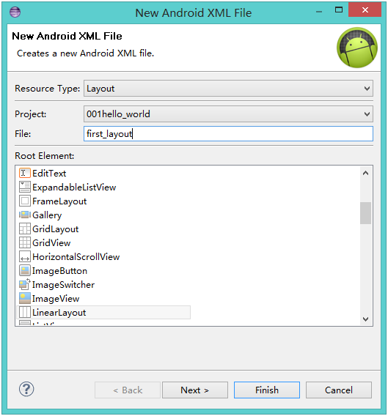Select GridLayout root element

(56, 229)
